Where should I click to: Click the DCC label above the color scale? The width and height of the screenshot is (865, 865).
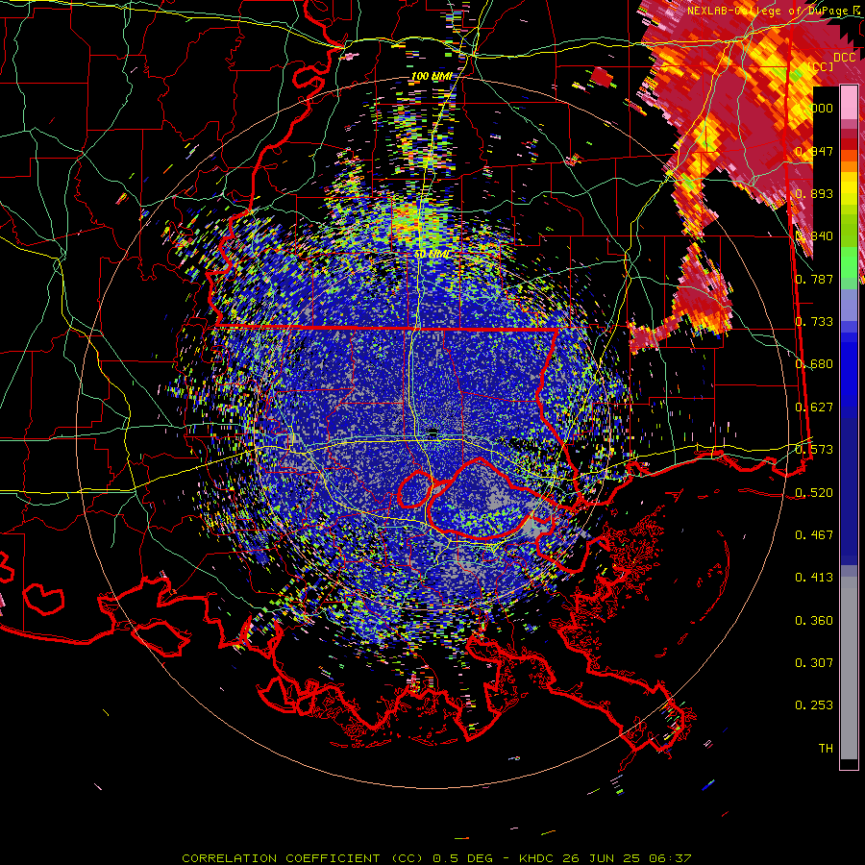pos(844,57)
